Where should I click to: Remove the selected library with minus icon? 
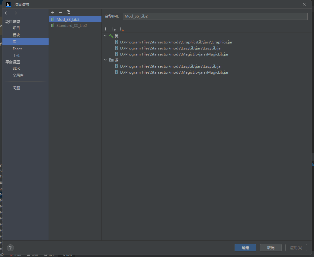pos(61,12)
